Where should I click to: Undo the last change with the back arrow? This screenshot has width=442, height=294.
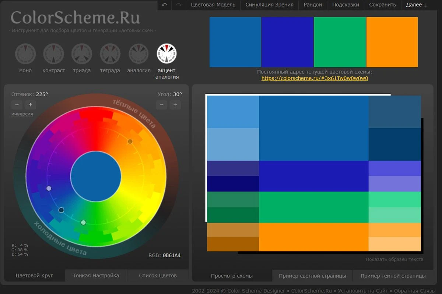[164, 5]
